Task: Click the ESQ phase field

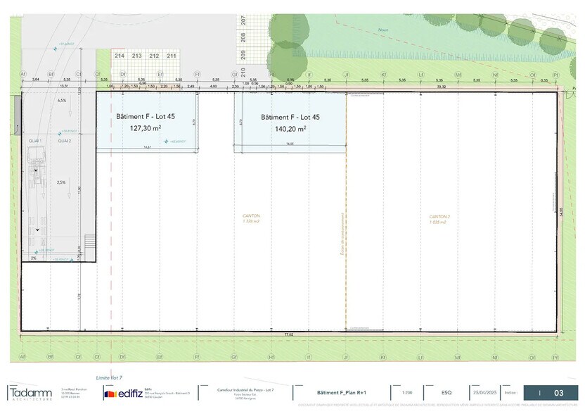Action: 444,392
